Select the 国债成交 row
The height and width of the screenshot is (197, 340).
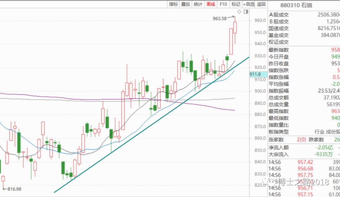click(x=304, y=28)
